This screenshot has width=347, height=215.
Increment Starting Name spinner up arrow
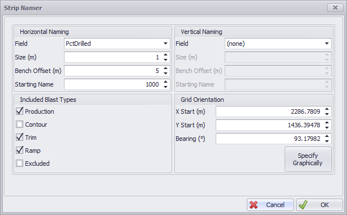[165, 82]
